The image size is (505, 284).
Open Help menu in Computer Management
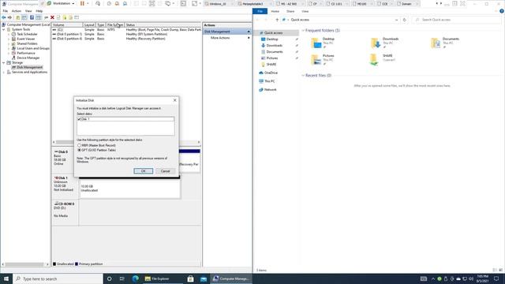pos(39,11)
